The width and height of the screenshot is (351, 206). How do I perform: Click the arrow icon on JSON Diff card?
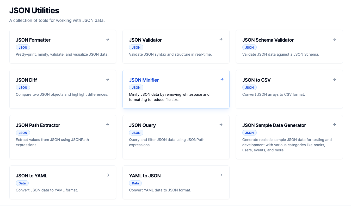(x=108, y=79)
